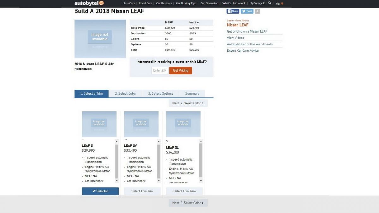Viewport: 379px width, 213px height.
Task: Click Base Price Invoice value $28,401
Action: pos(194,28)
